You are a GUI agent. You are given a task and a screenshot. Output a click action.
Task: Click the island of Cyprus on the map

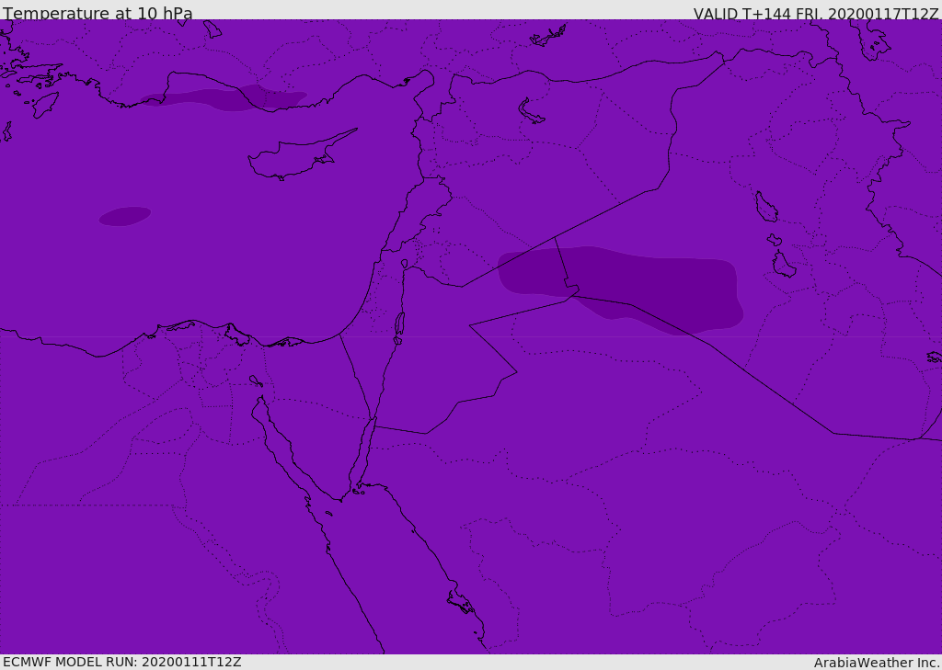[302, 155]
